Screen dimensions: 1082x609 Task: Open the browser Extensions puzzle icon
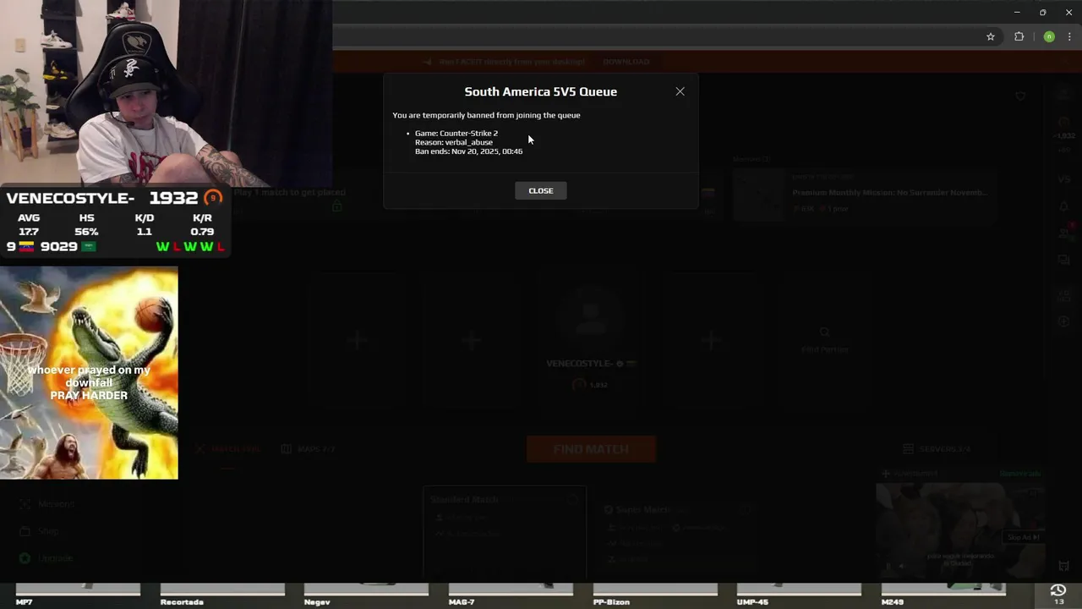(1019, 36)
